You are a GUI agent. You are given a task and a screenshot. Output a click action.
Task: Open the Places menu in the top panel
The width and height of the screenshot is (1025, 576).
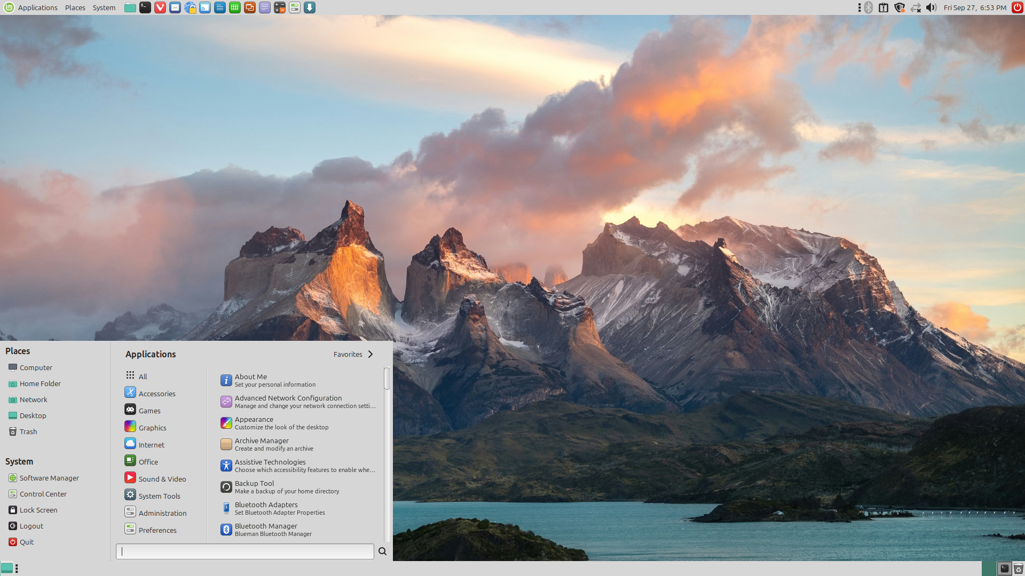[75, 7]
